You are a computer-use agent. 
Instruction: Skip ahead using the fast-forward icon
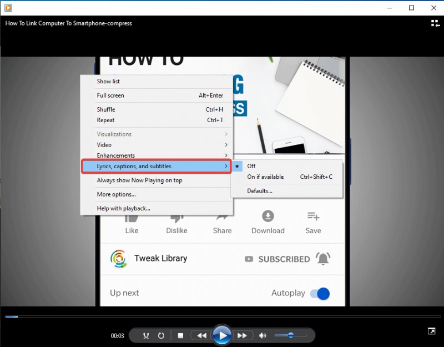pos(243,335)
